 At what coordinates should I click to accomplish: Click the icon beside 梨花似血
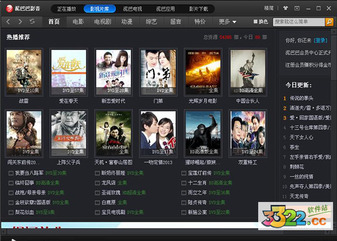11,212
